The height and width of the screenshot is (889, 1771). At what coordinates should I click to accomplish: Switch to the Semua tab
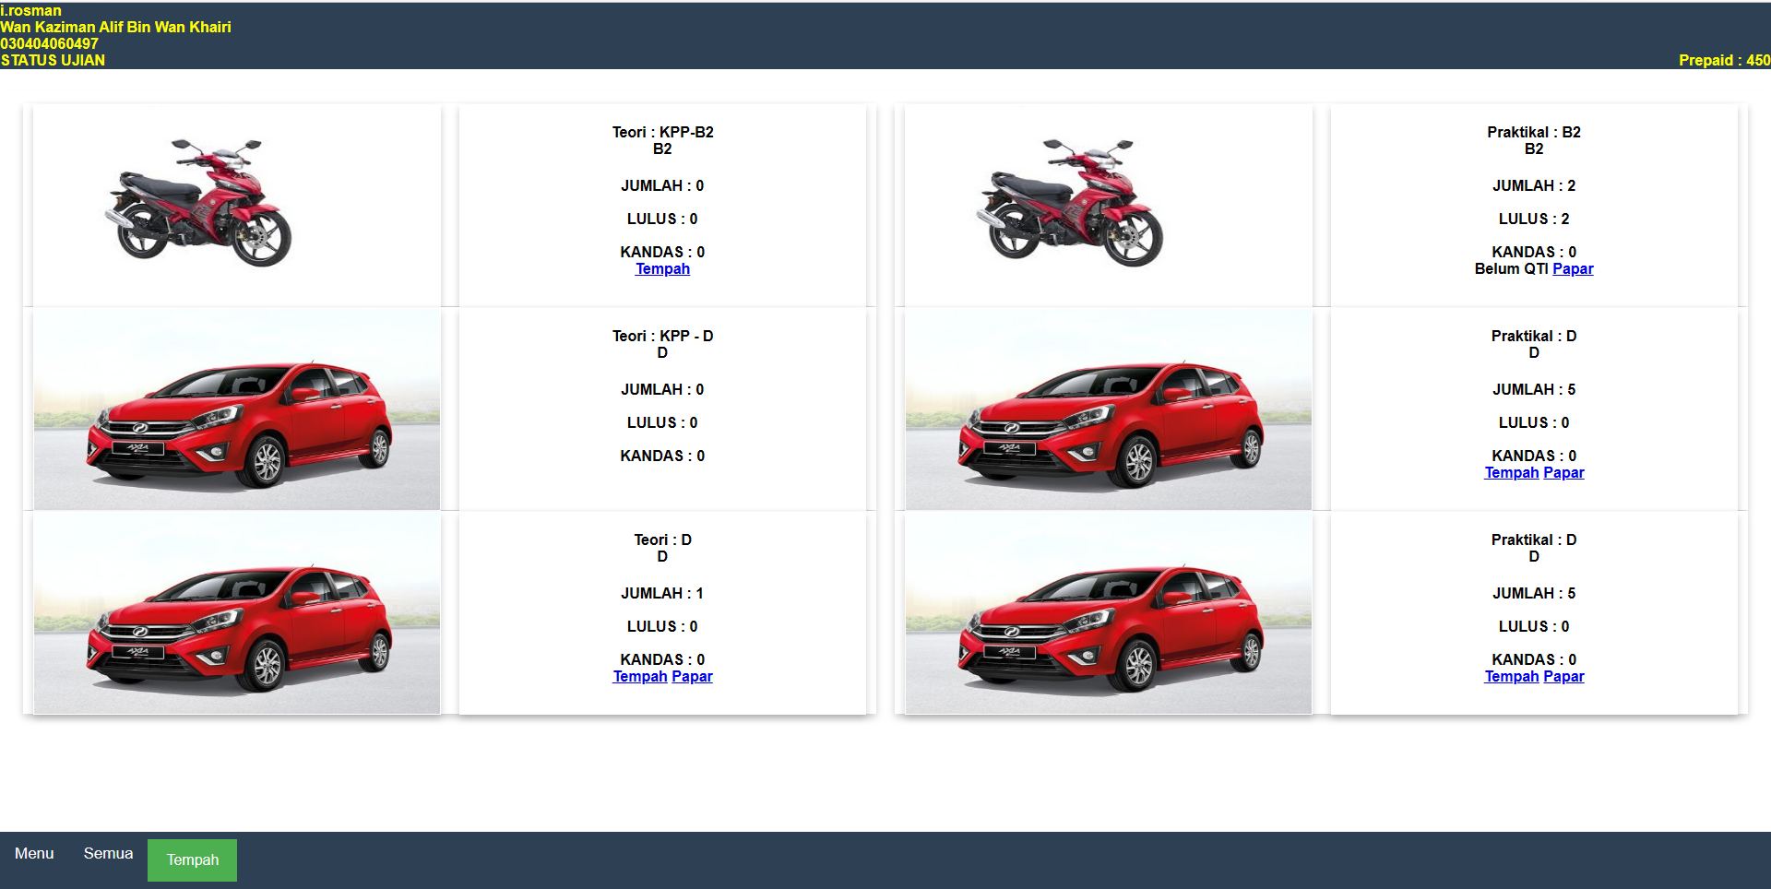(108, 854)
